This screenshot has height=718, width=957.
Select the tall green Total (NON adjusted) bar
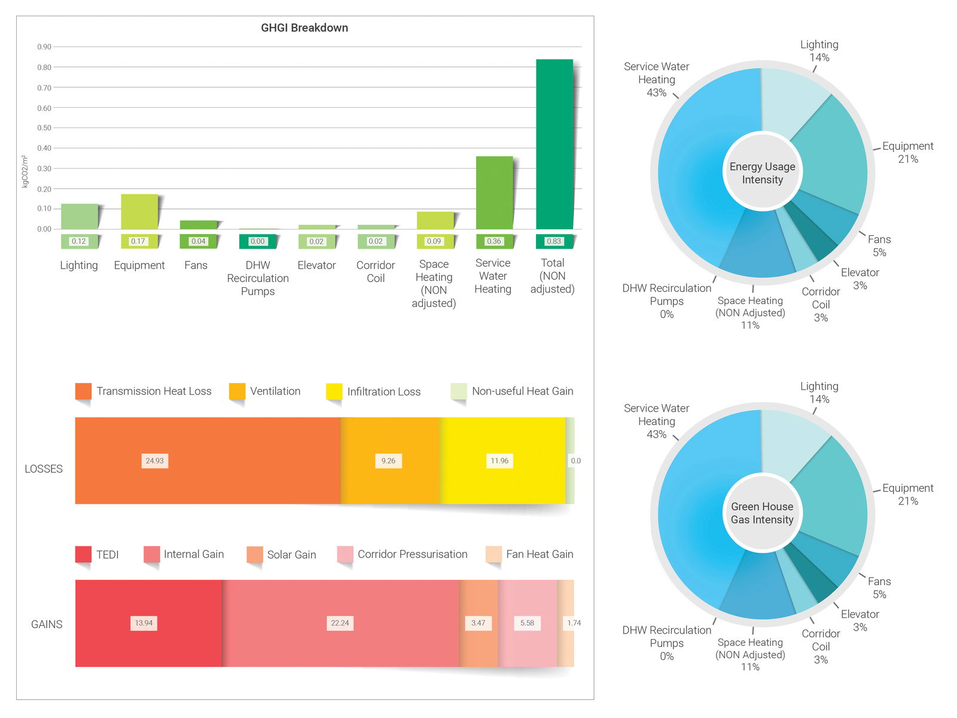554,144
